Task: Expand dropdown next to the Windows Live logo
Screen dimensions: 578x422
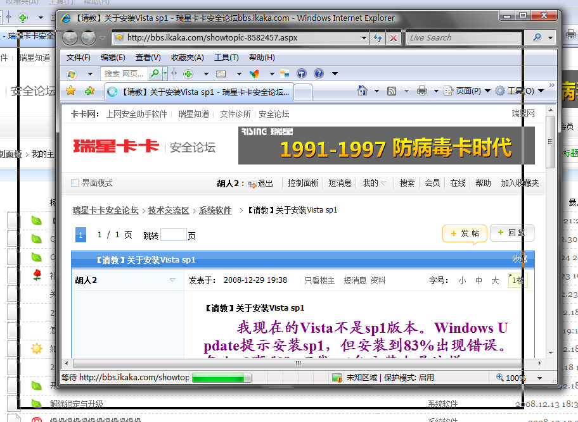Action: coord(90,74)
